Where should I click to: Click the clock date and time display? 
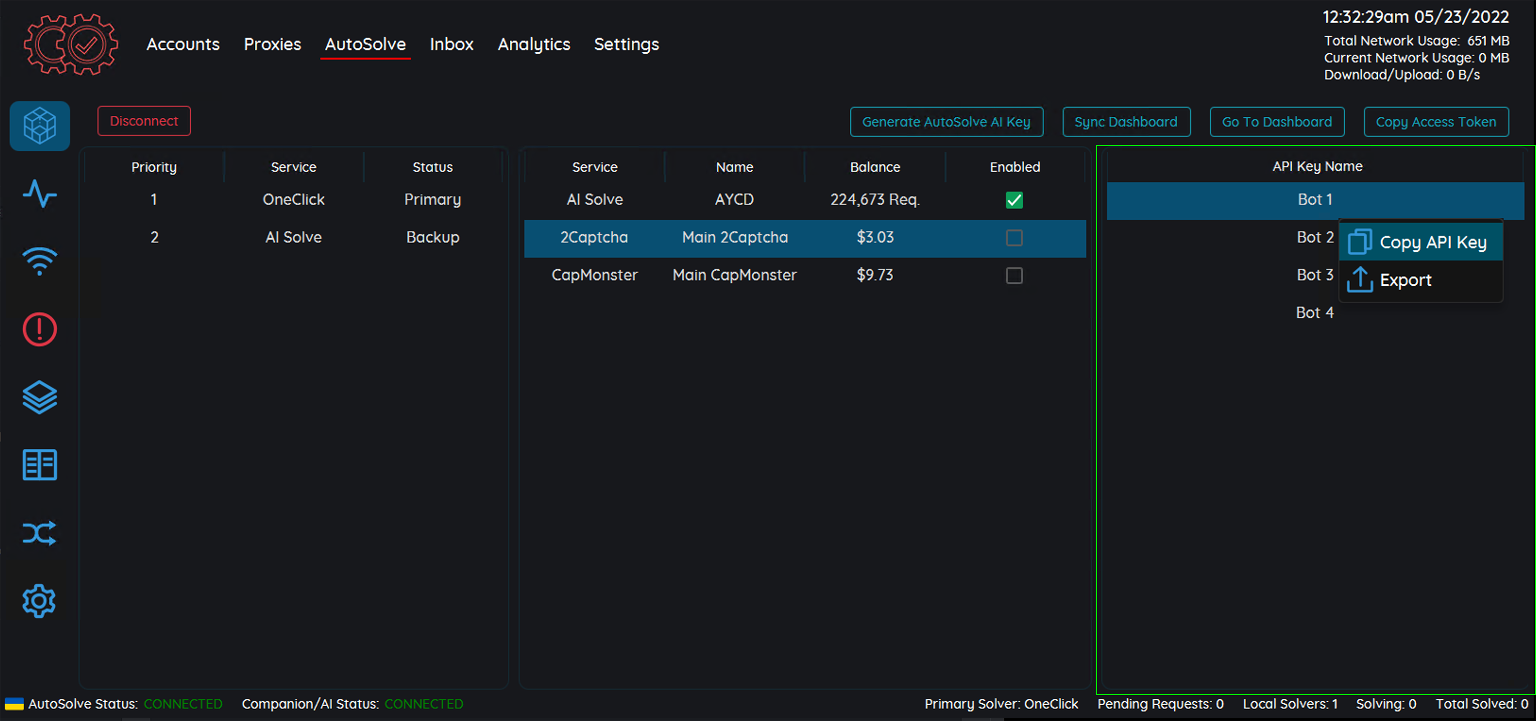(1416, 17)
